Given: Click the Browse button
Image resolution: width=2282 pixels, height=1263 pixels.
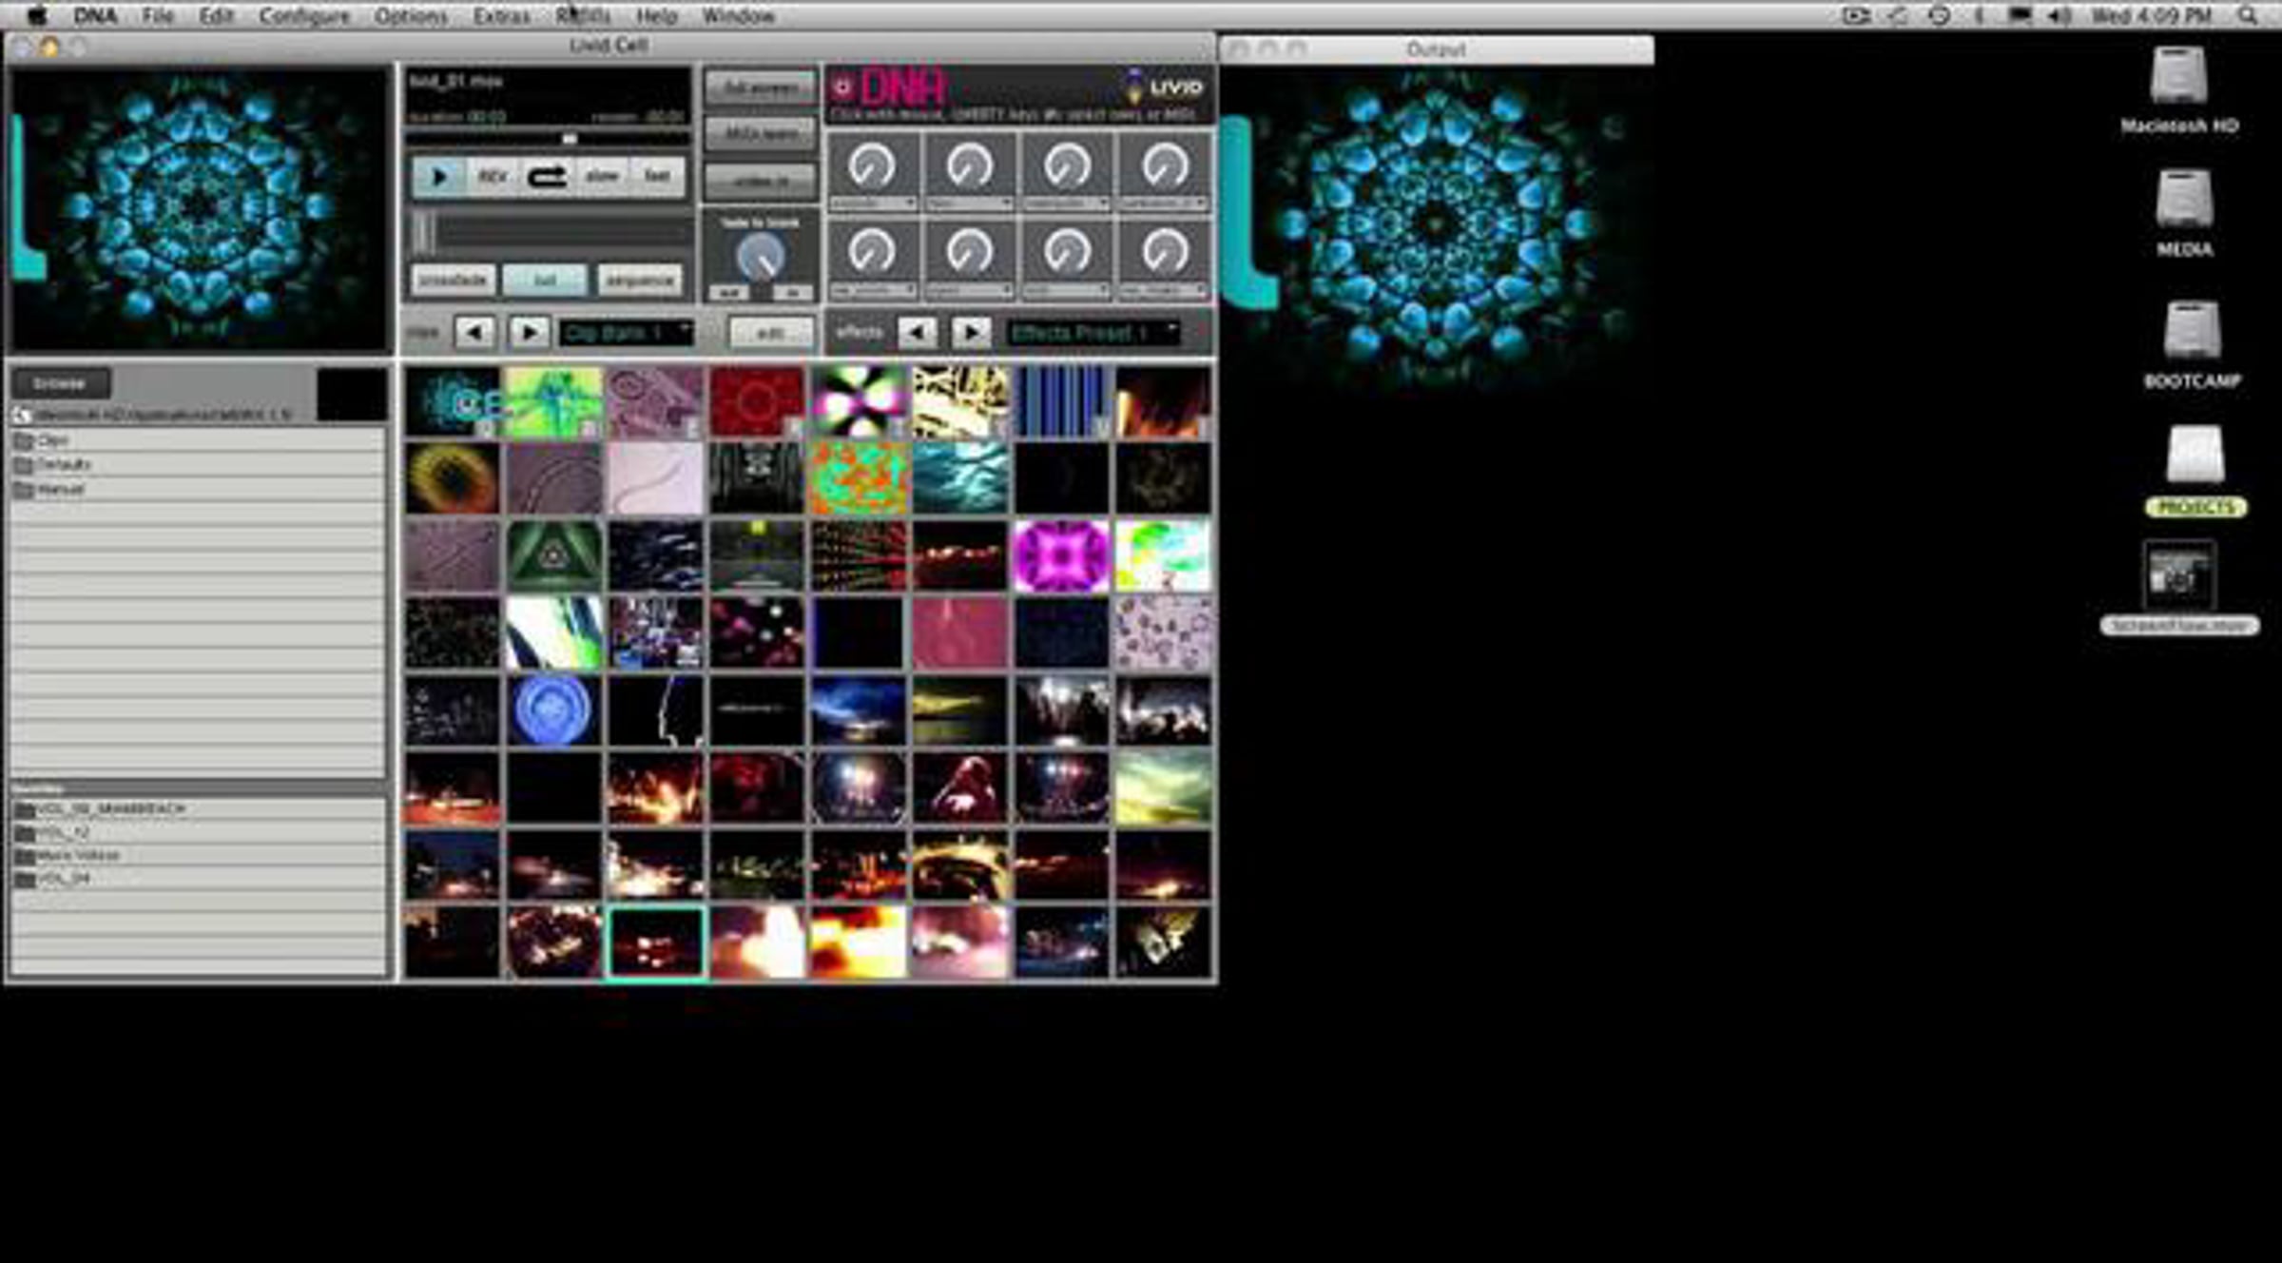Looking at the screenshot, I should coord(60,383).
